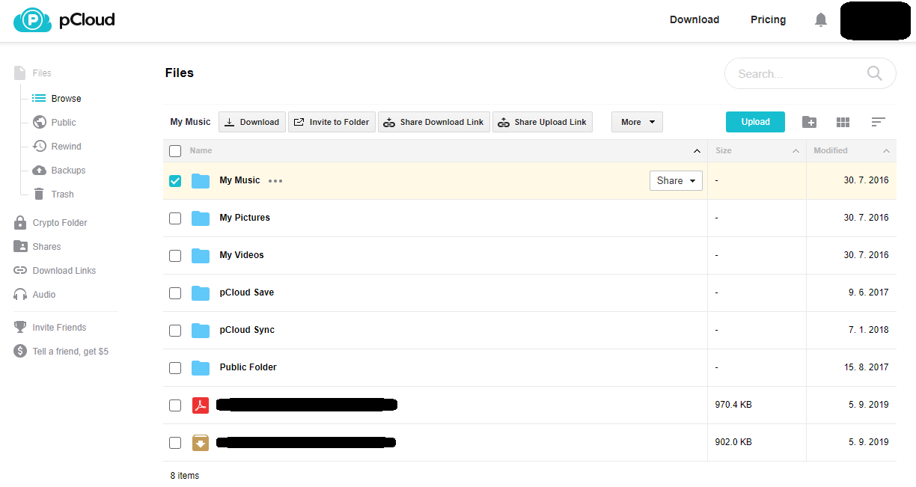Screen dimensions: 916x487
Task: Open the sort options icon
Action: click(x=879, y=122)
